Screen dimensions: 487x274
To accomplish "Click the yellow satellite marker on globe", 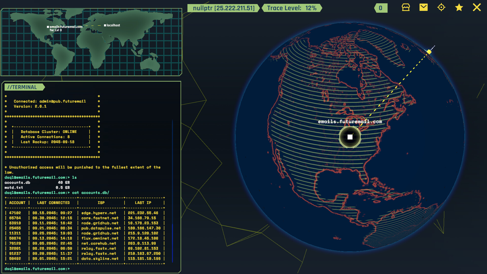I will tap(429, 52).
